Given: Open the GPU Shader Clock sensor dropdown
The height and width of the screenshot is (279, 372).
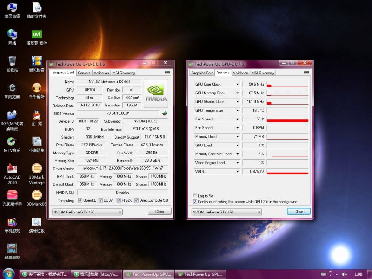Looking at the screenshot, I should click(237, 101).
